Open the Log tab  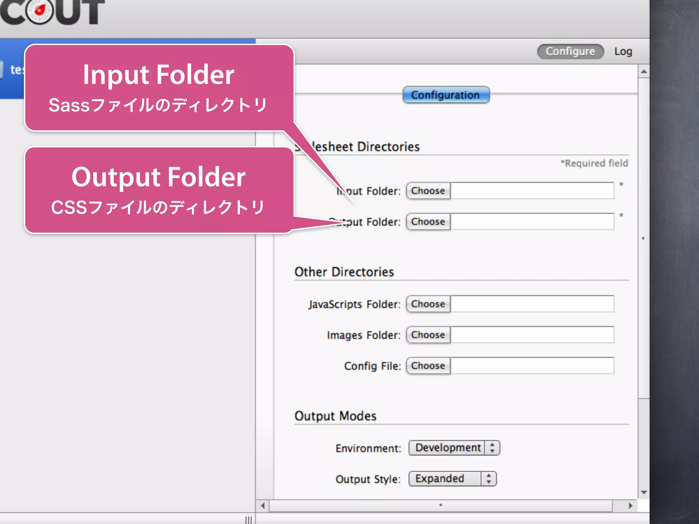(623, 52)
